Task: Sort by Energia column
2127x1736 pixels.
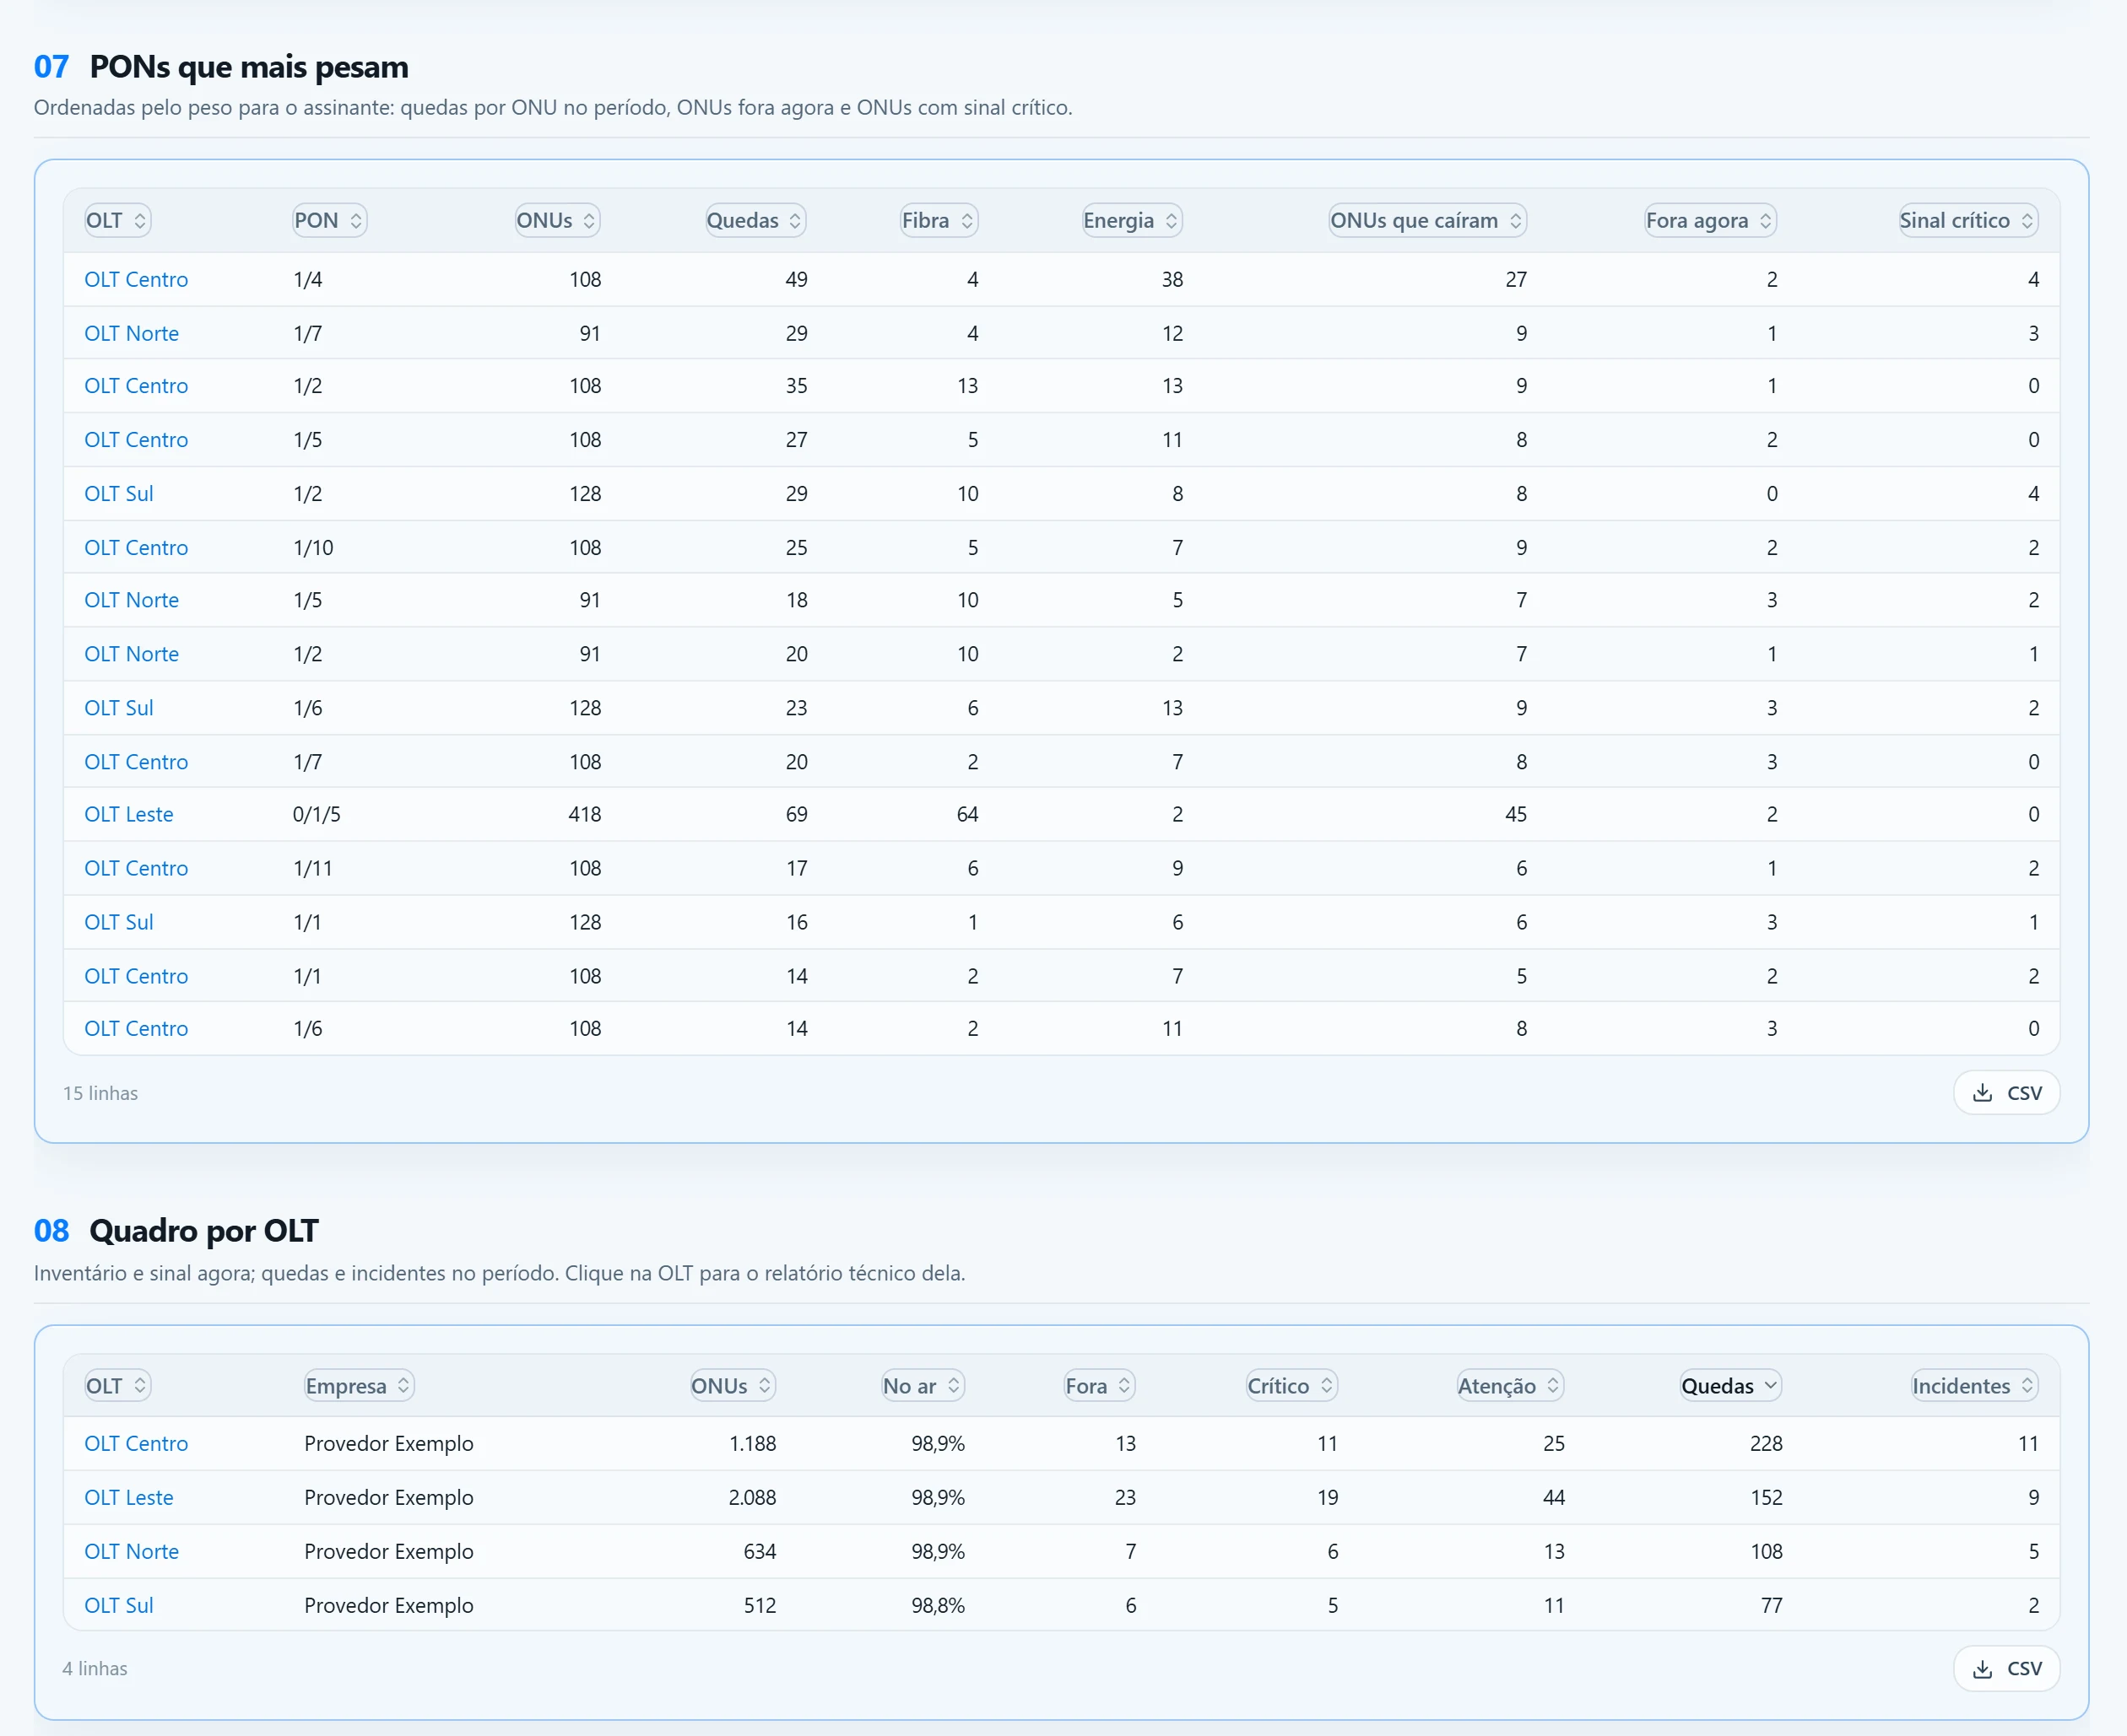Action: tap(1133, 221)
